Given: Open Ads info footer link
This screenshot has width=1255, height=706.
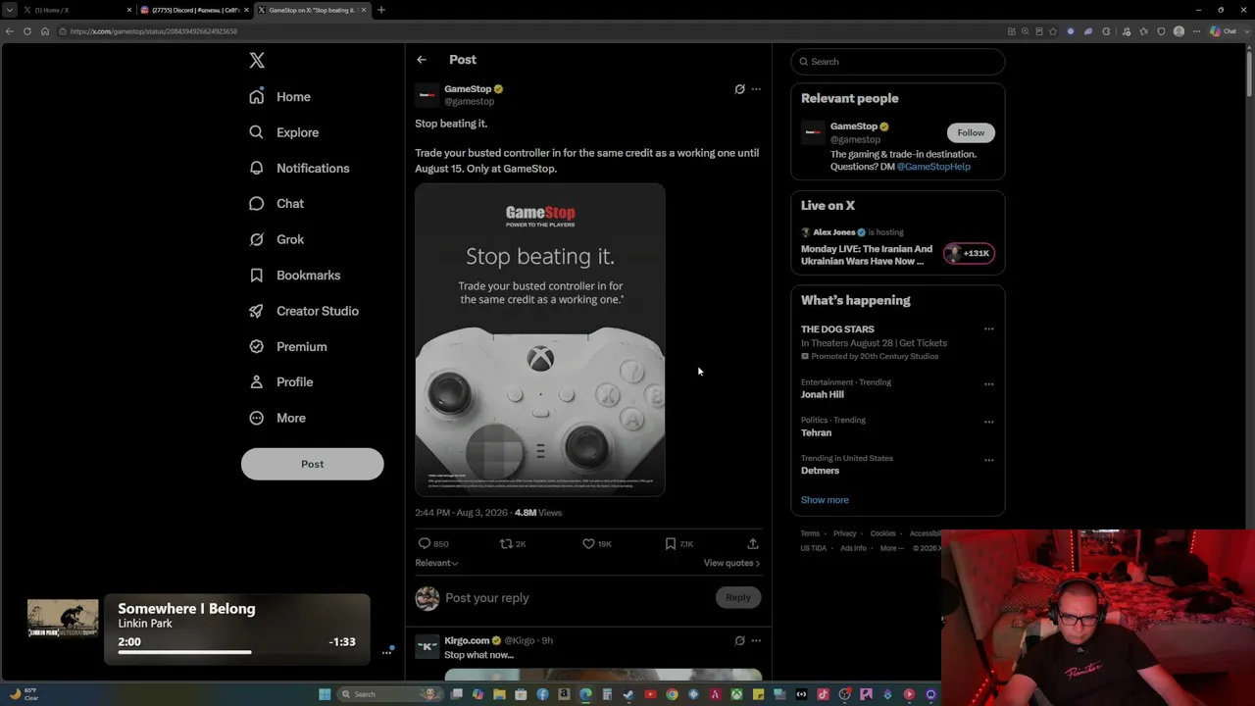Looking at the screenshot, I should click(853, 548).
